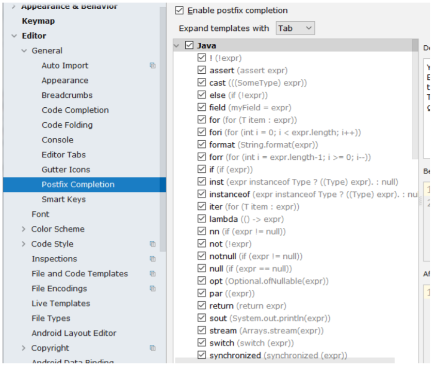Disable the lambda template
This screenshot has height=365, width=436.
click(x=202, y=219)
